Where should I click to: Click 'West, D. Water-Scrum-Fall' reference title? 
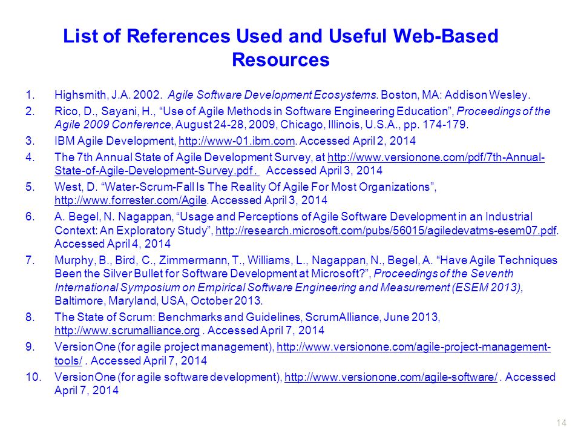tap(245, 187)
